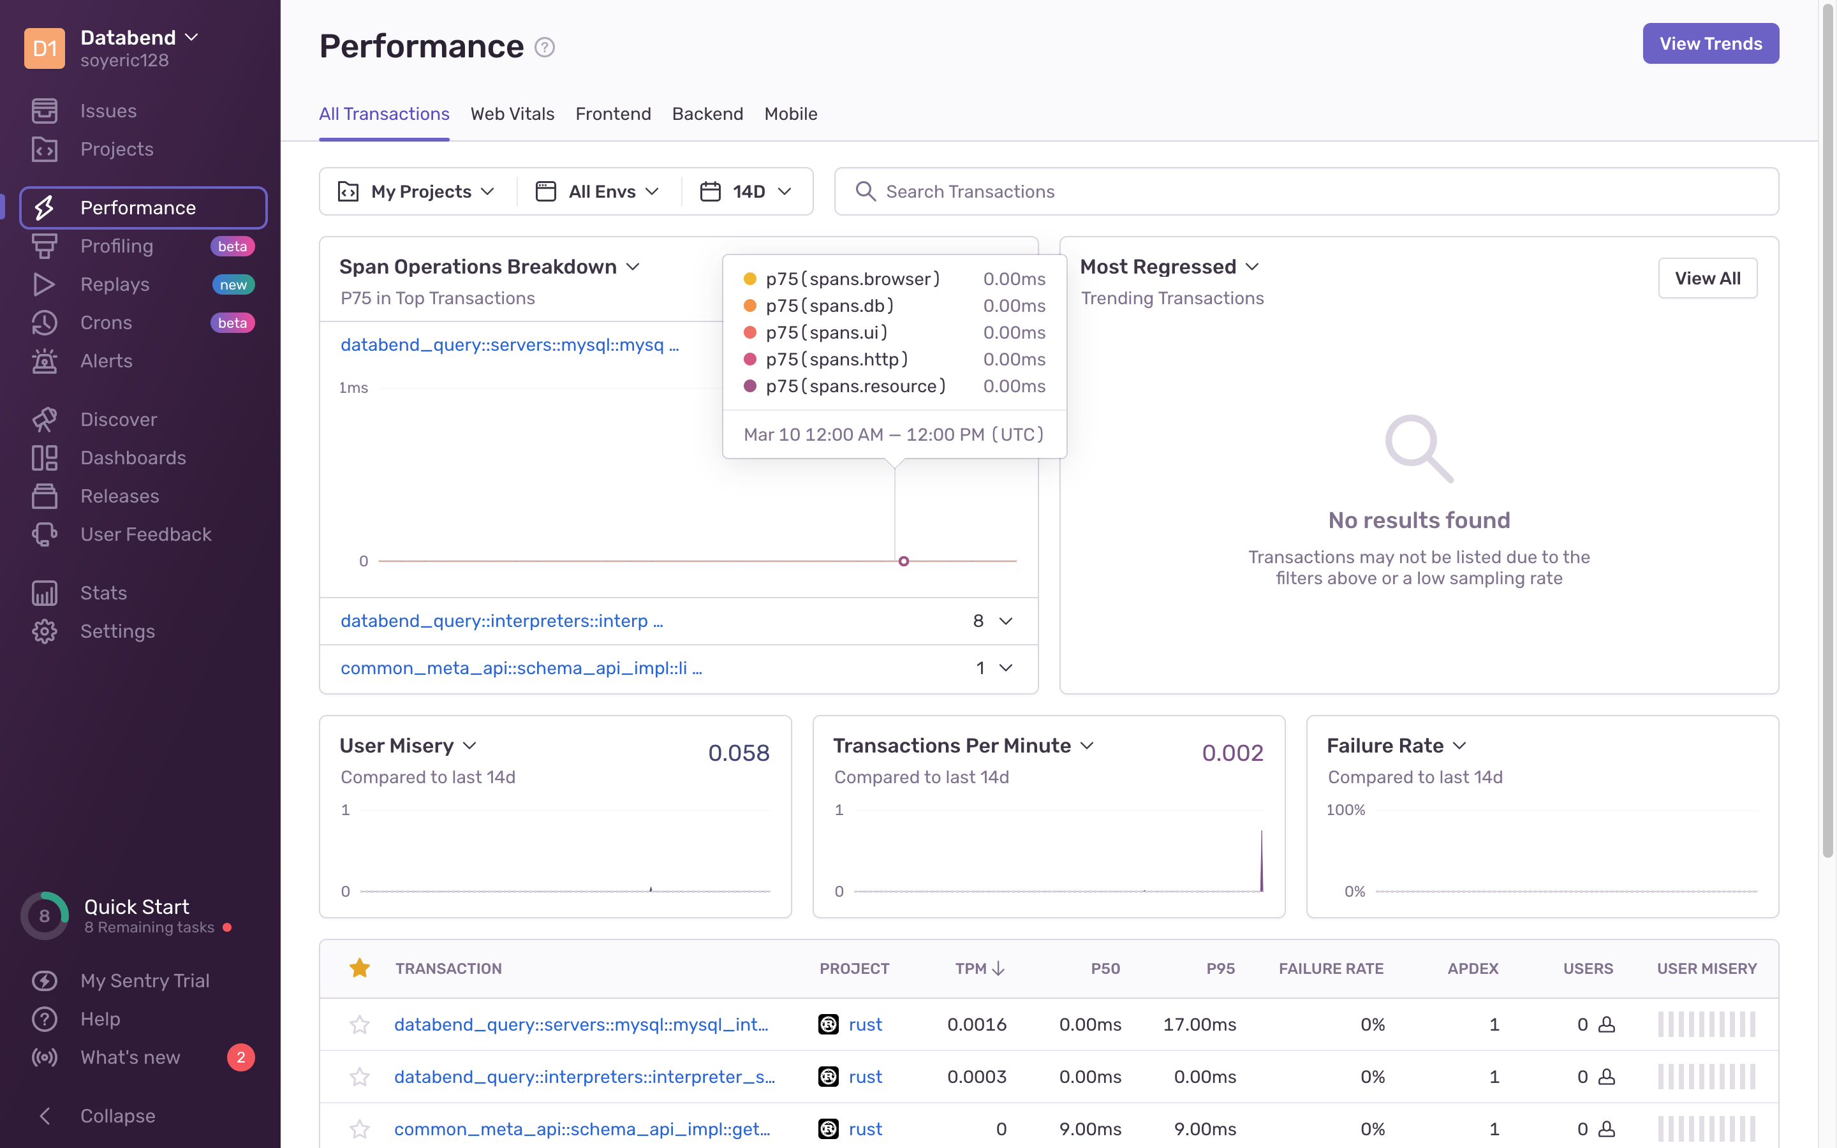Click the Search Transactions field
The height and width of the screenshot is (1148, 1837).
tap(1306, 191)
